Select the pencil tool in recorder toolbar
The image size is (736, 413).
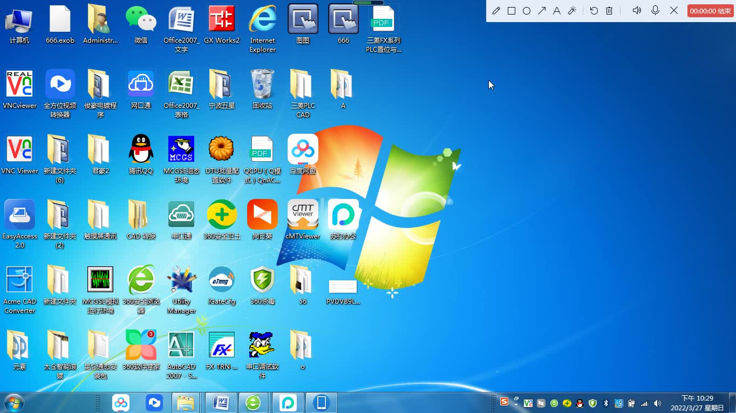pyautogui.click(x=496, y=11)
